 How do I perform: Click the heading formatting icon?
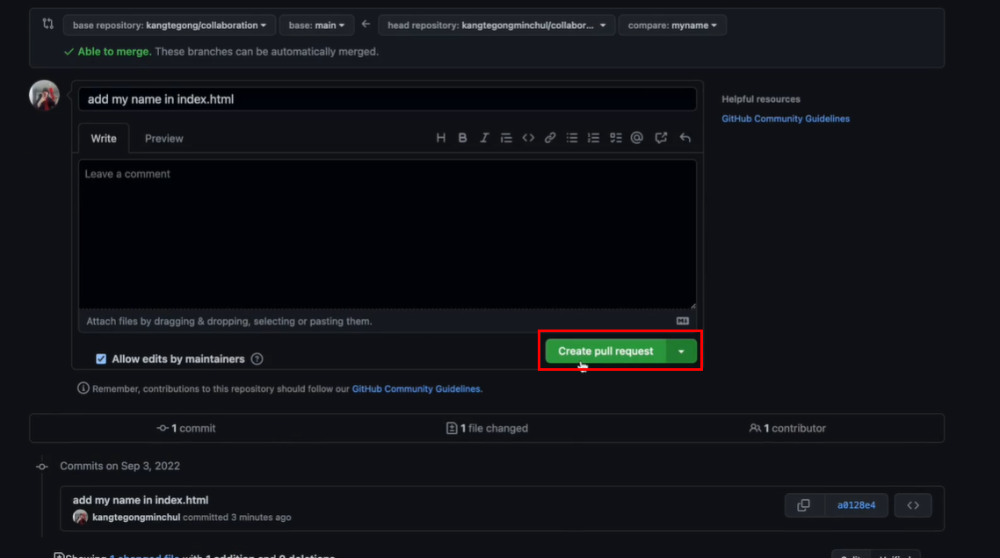(441, 138)
